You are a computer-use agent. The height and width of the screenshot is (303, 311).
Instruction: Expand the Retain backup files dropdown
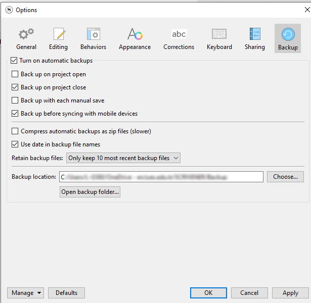pyautogui.click(x=123, y=158)
